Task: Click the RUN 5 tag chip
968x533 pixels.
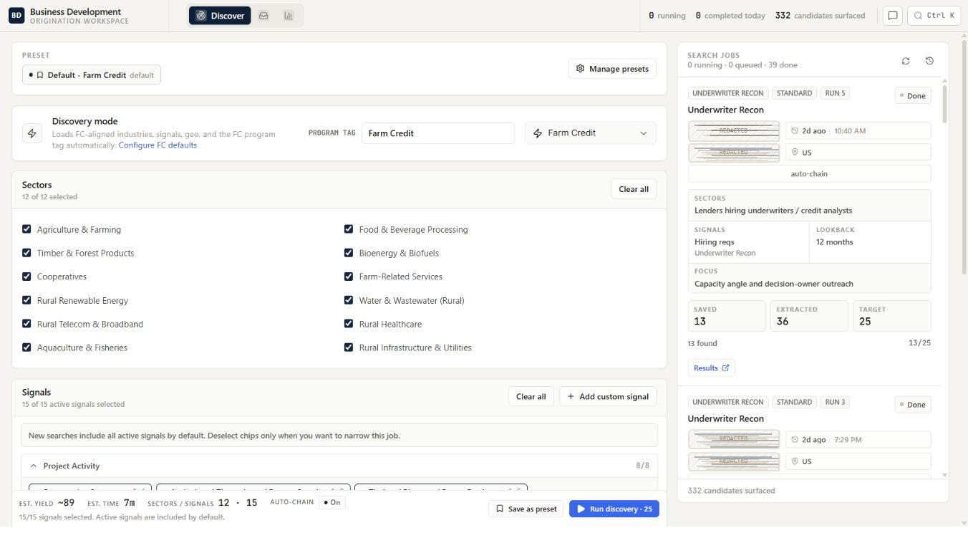Action: tap(835, 93)
